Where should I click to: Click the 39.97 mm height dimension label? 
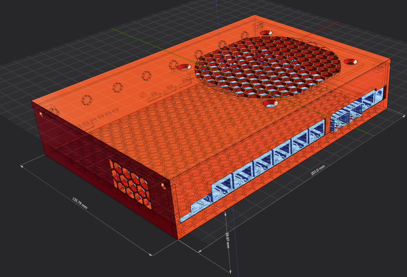click(x=227, y=240)
